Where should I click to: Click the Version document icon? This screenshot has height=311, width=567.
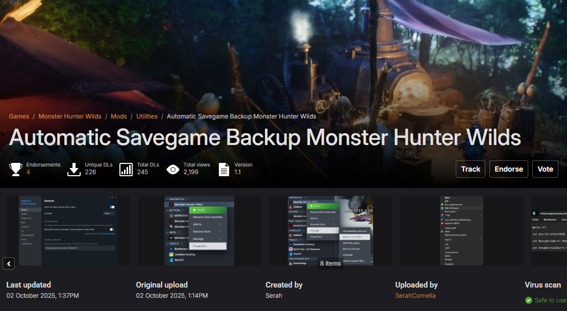click(x=224, y=169)
